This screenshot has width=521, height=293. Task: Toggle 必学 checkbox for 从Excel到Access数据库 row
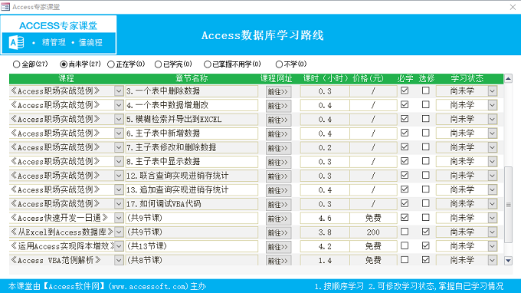coord(405,232)
